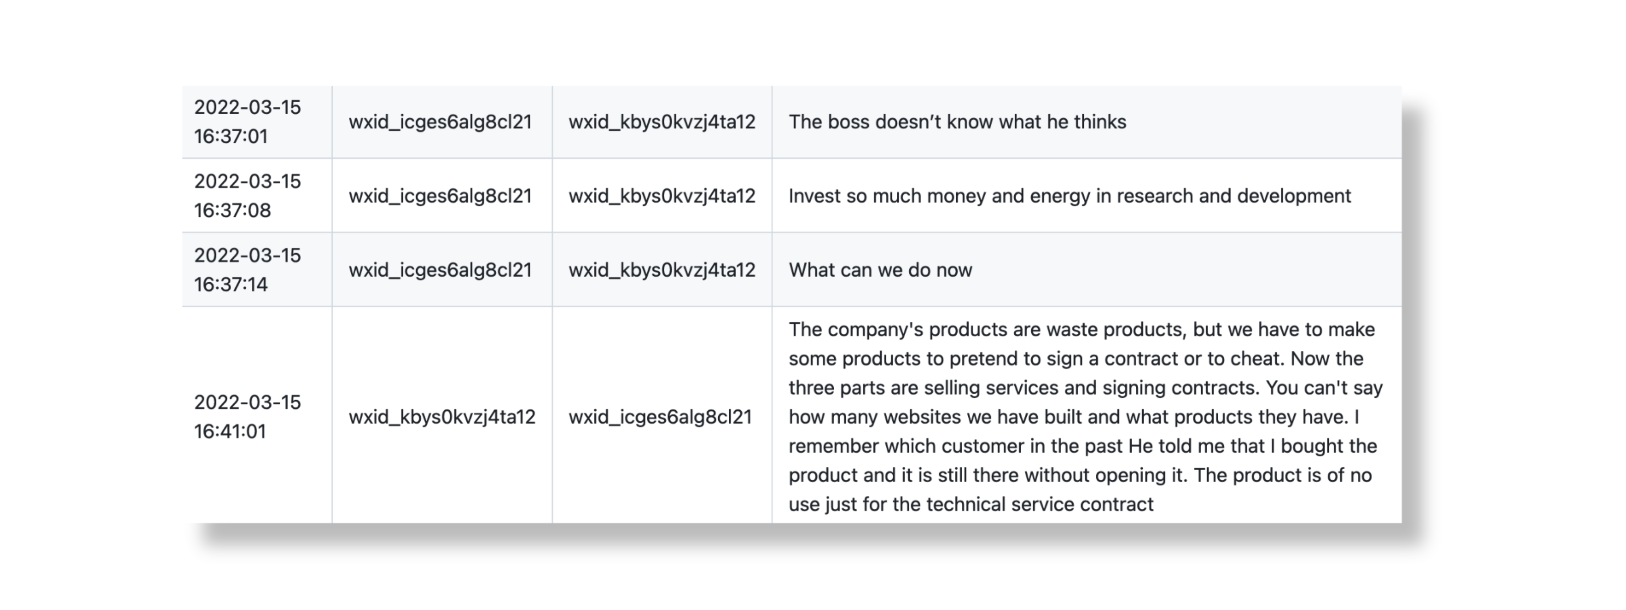
Task: Click recipient wxid_icges6alg8cl21 in the 16:41:01 row
Action: 660,417
